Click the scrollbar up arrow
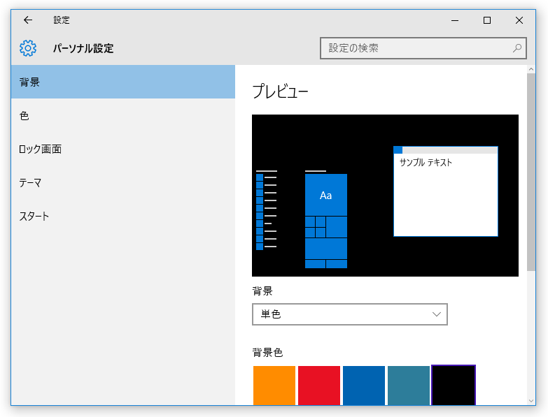 pyautogui.click(x=531, y=69)
